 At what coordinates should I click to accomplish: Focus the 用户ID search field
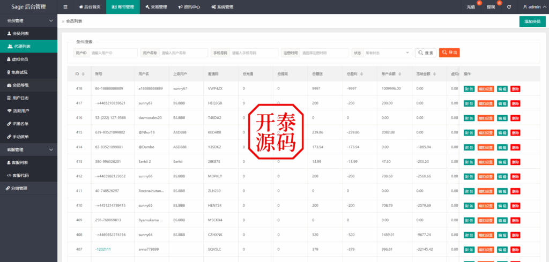113,53
